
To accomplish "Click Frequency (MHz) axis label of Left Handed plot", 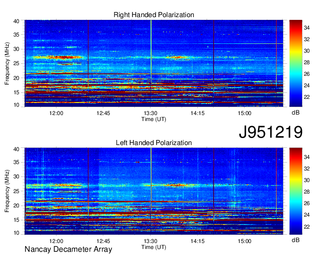I will (7, 191).
